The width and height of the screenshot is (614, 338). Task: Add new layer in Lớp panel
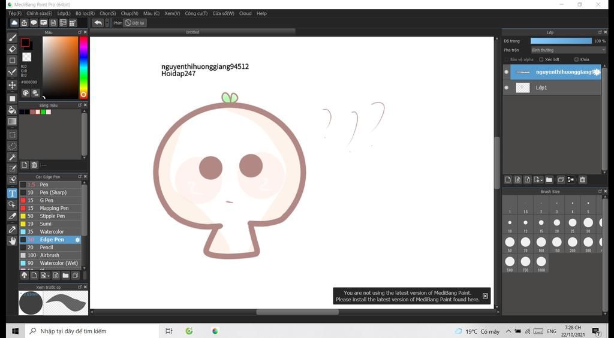coord(508,180)
